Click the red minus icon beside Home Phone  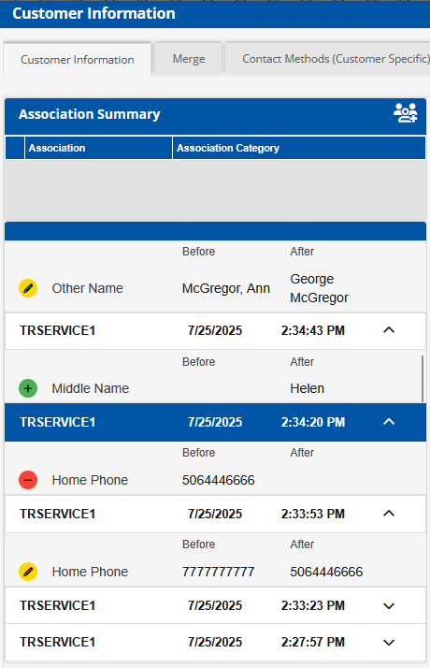point(28,480)
